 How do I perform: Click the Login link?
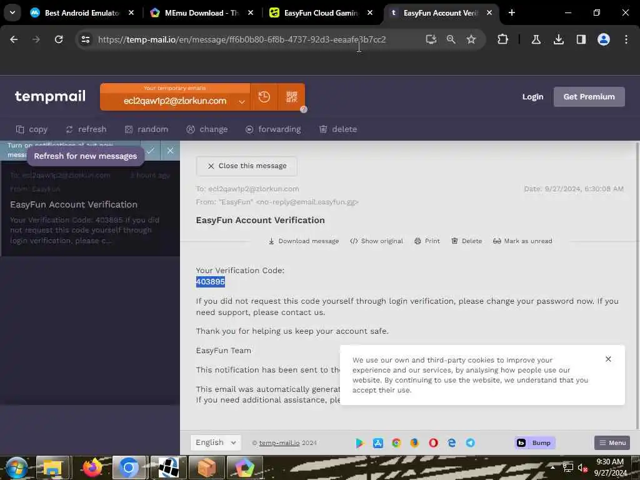[532, 97]
